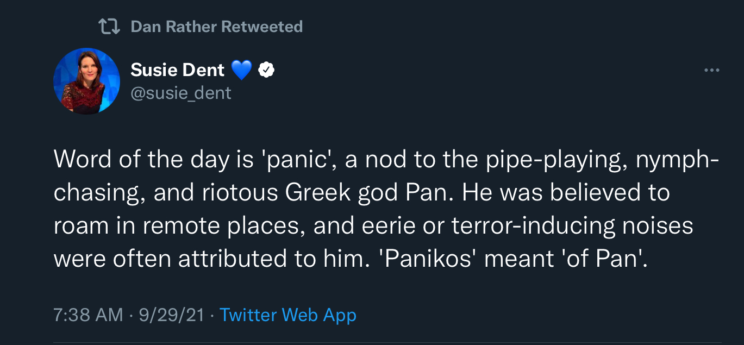Viewport: 744px width, 345px height.
Task: Click the verified checkmark badge
Action: pyautogui.click(x=266, y=70)
